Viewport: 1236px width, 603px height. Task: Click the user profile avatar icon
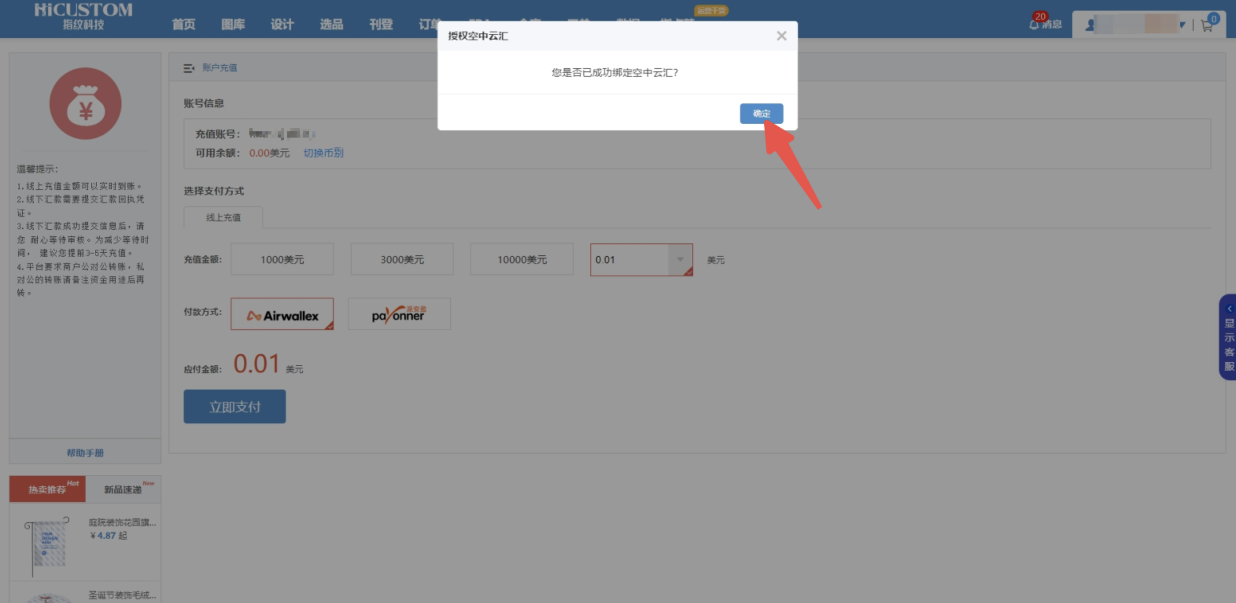pos(1090,25)
